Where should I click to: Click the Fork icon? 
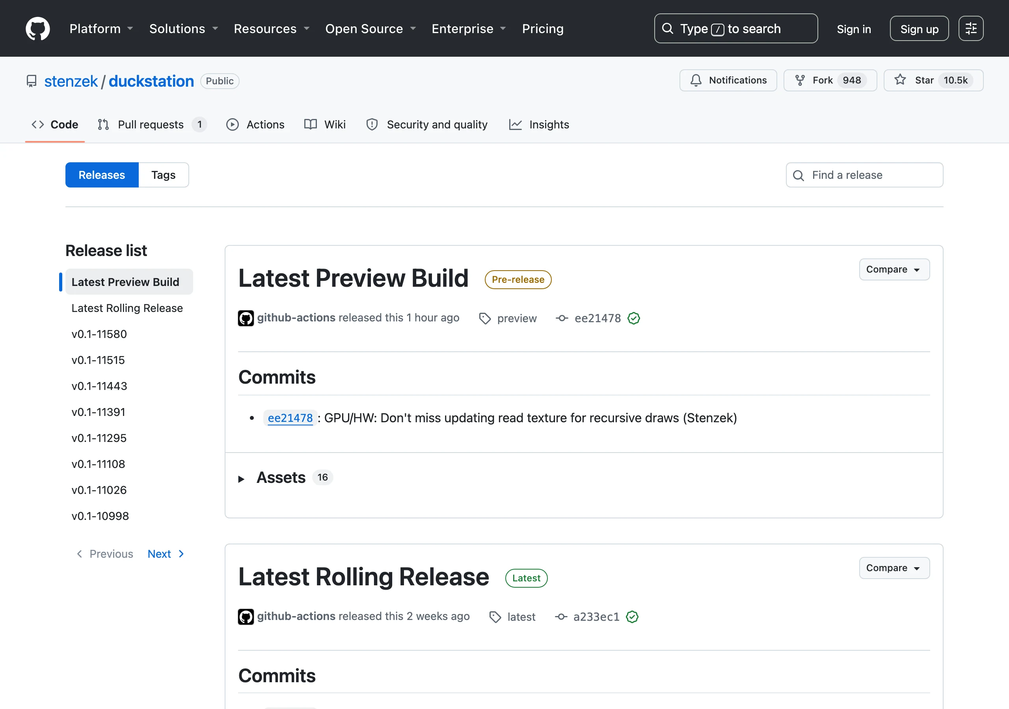coord(800,80)
